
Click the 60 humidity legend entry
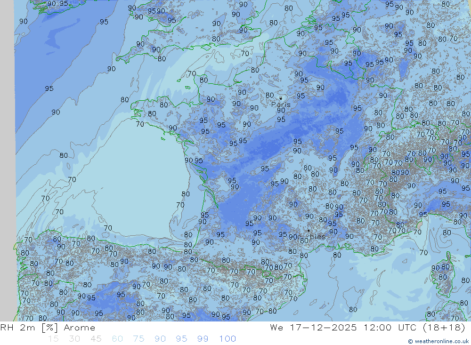point(117,338)
